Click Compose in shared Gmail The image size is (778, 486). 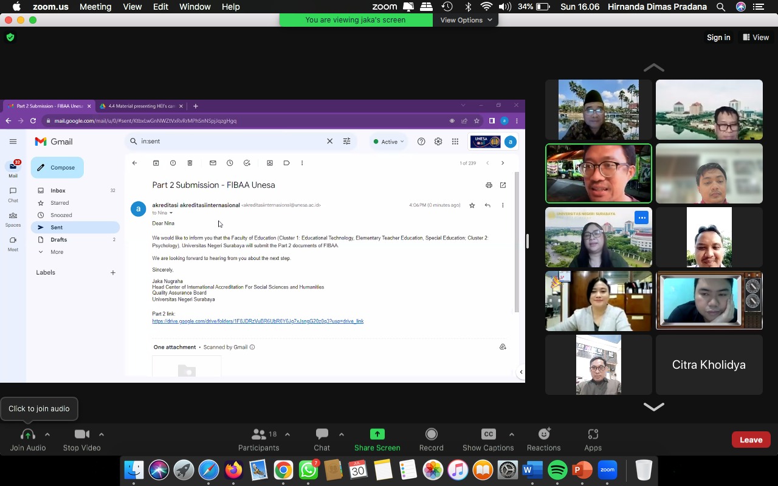pos(57,168)
